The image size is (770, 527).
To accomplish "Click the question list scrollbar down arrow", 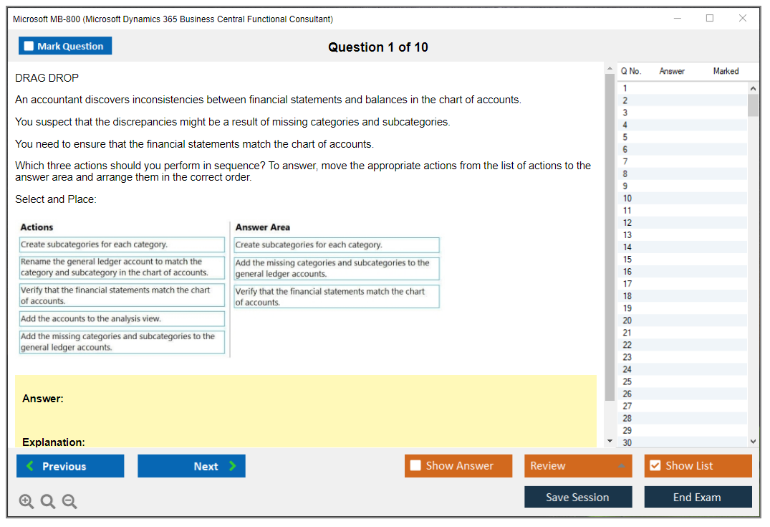I will 753,441.
